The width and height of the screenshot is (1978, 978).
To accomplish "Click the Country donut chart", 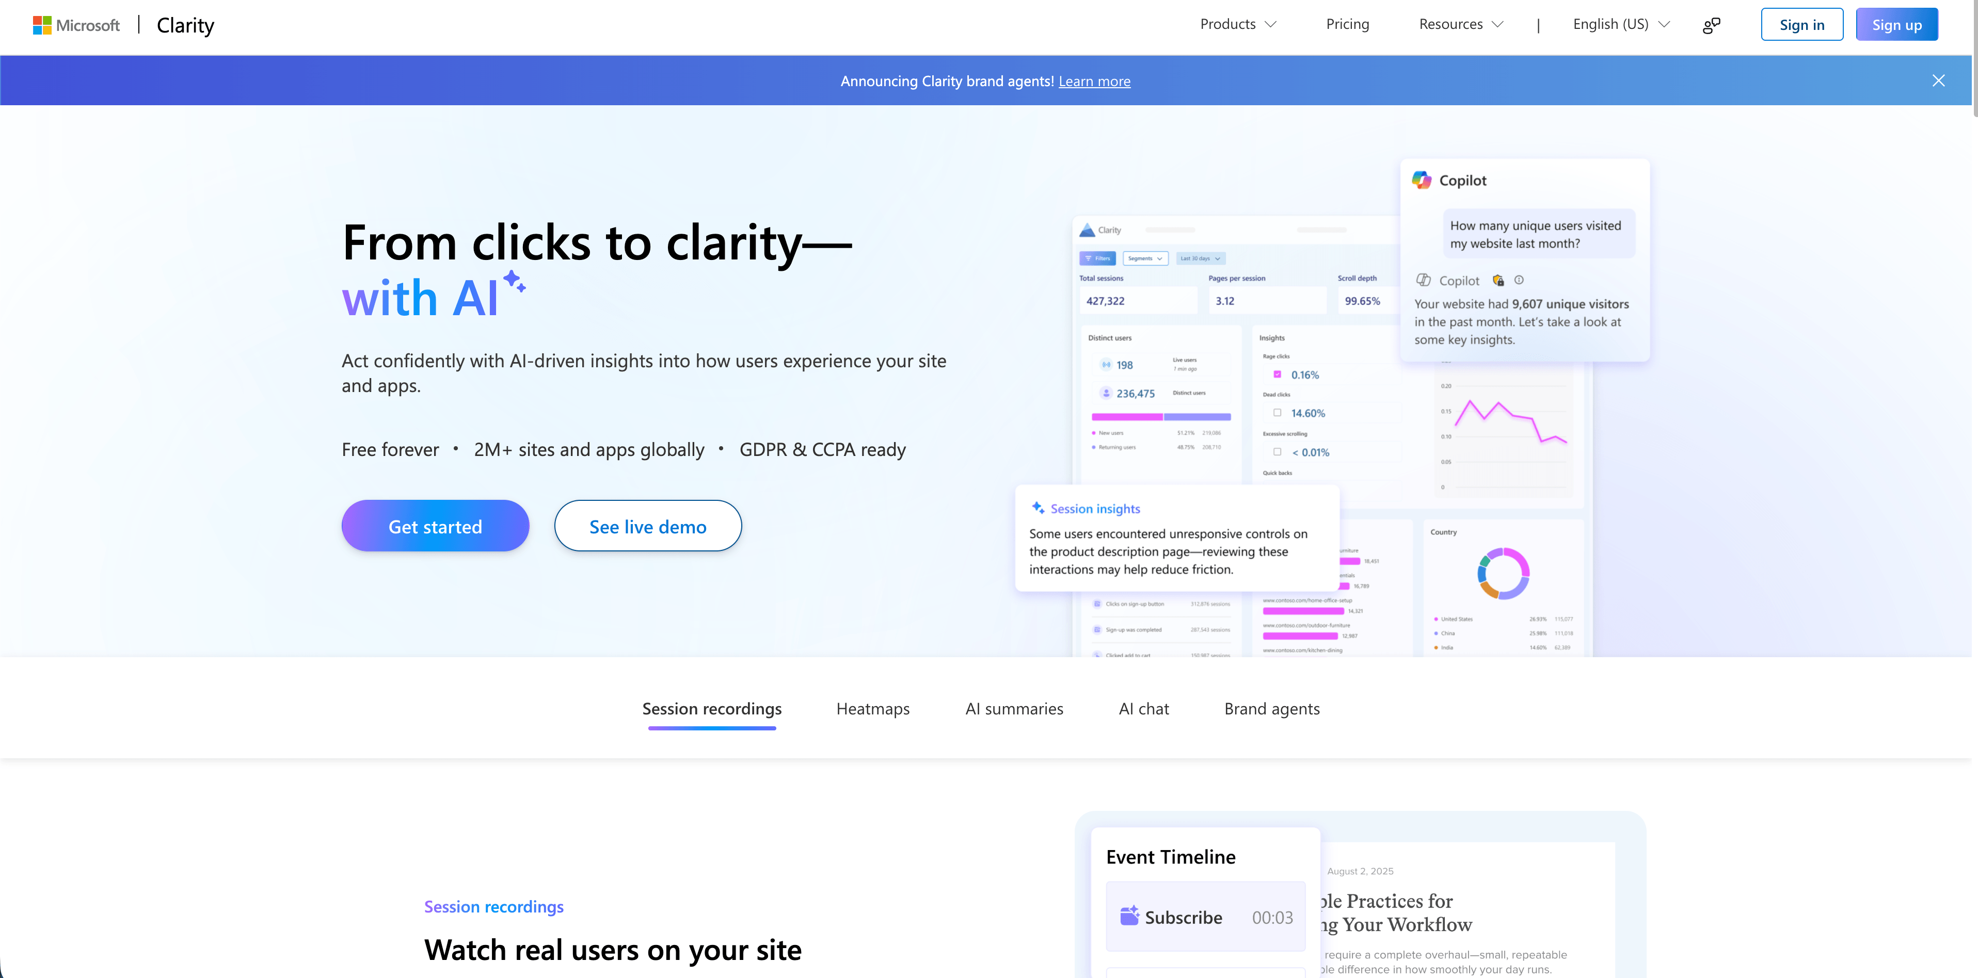I will coord(1504,573).
